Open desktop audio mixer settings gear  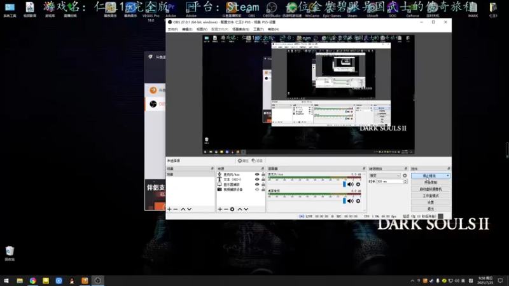pos(358,201)
